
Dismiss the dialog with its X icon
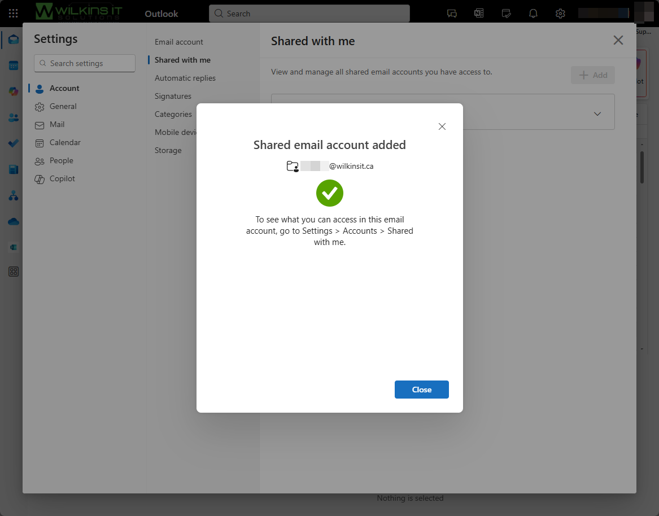[x=442, y=126]
